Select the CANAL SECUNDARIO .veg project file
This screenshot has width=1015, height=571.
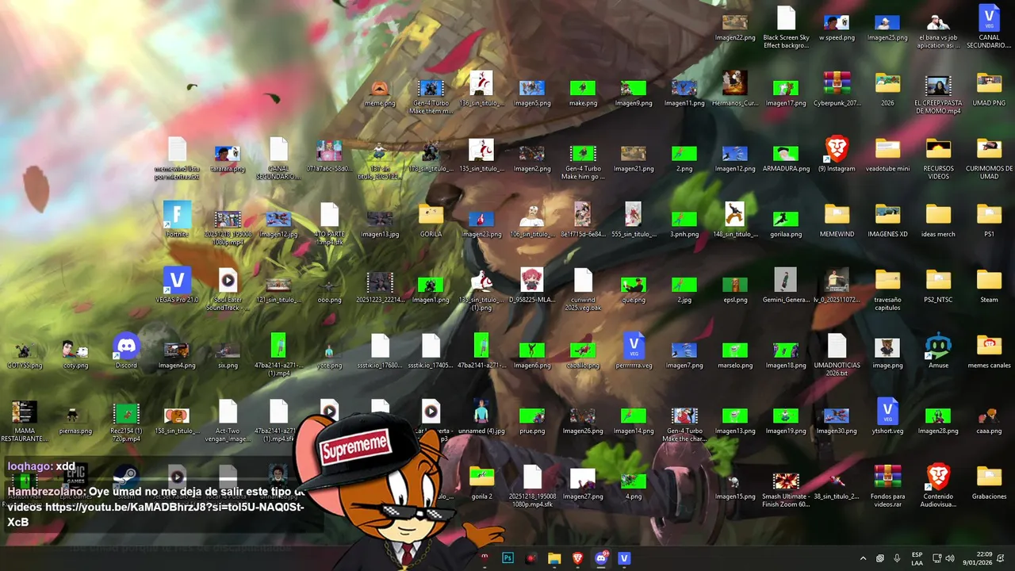pos(989,27)
